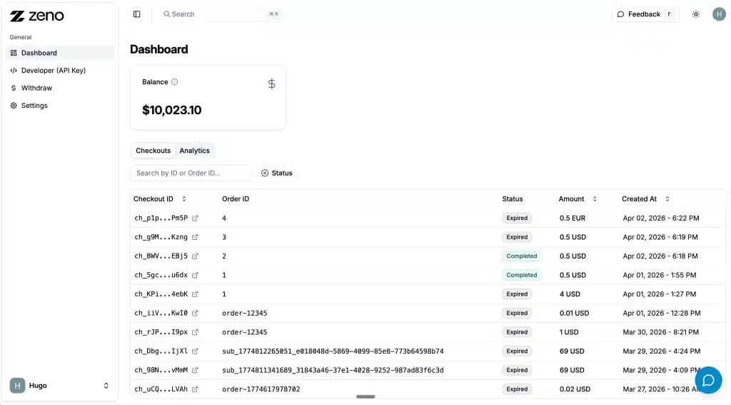This screenshot has height=405, width=731.
Task: Toggle light/dark theme sun icon
Action: (696, 14)
